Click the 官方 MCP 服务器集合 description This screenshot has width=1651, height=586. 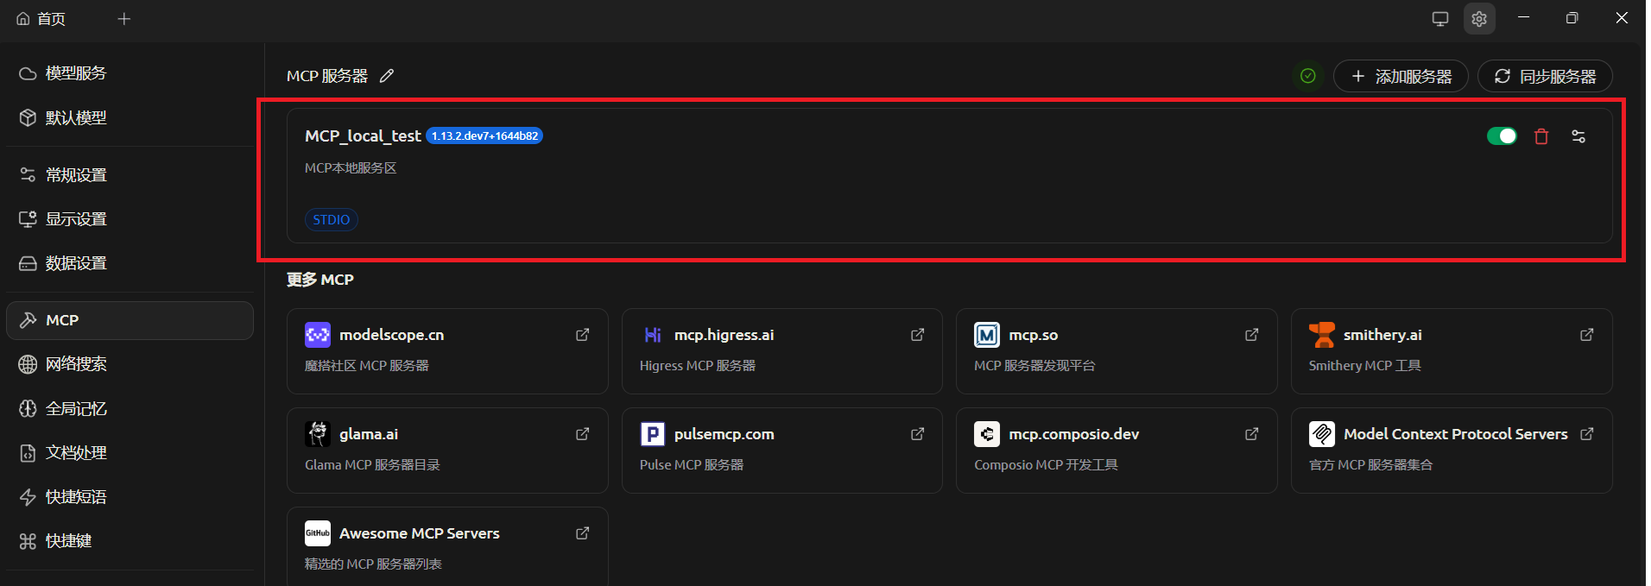point(1370,465)
